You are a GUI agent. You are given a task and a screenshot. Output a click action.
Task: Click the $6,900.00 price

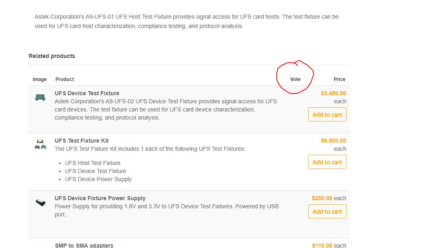tap(333, 141)
